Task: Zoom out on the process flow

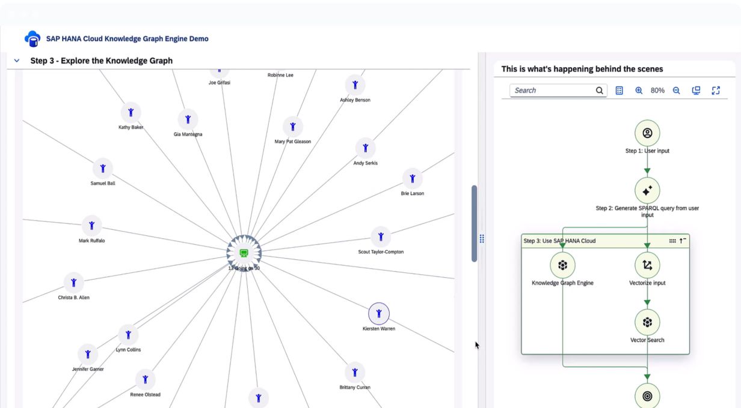Action: 676,91
